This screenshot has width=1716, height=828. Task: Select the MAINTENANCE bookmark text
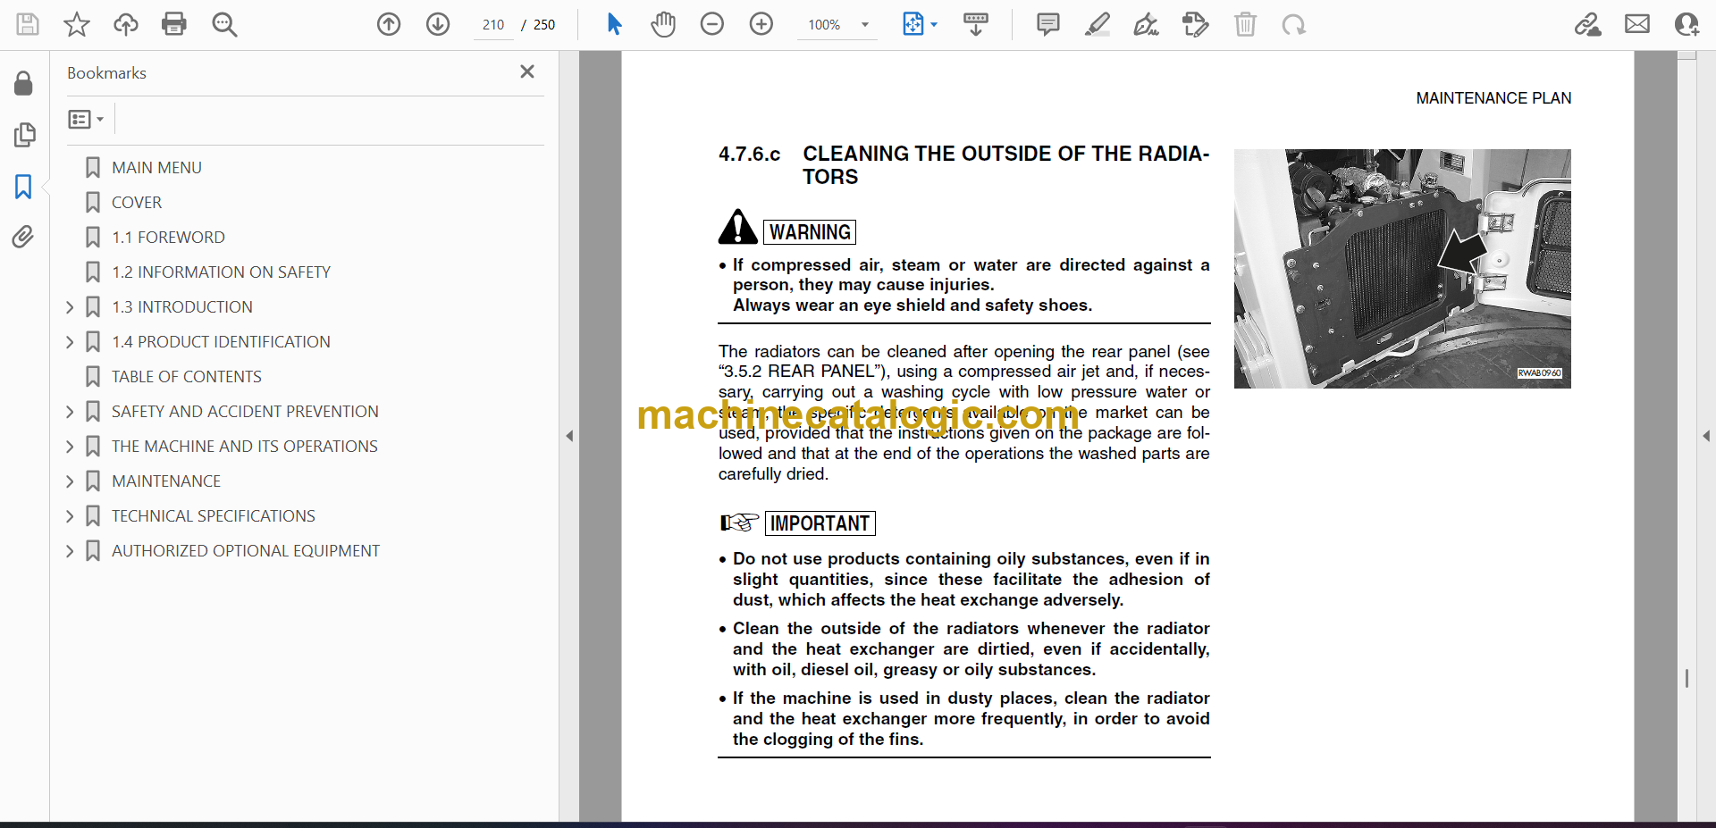click(x=165, y=481)
